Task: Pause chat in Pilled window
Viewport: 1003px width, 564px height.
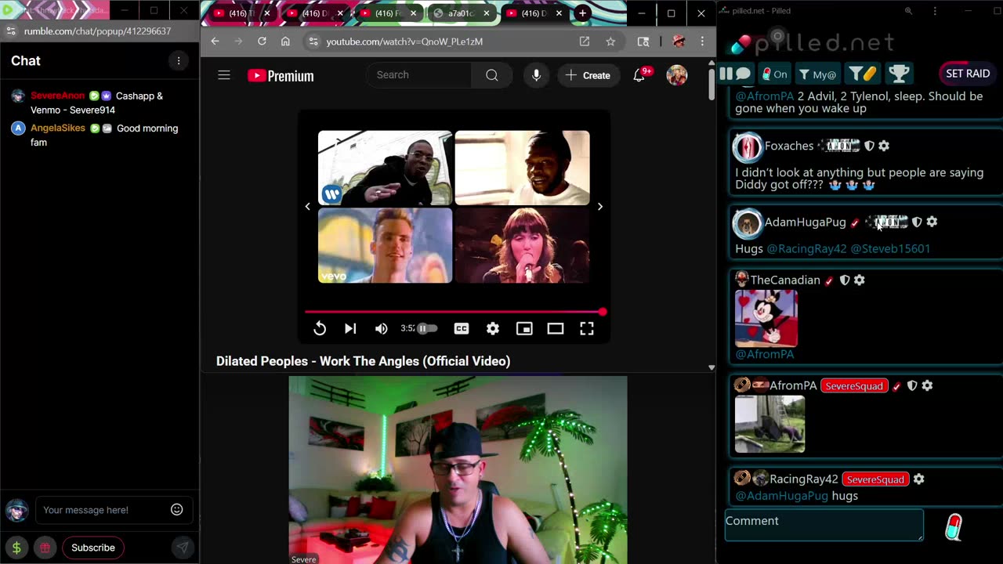Action: [x=734, y=74]
